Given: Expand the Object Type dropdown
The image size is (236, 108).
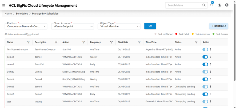Looking at the screenshot, I should (138, 26).
